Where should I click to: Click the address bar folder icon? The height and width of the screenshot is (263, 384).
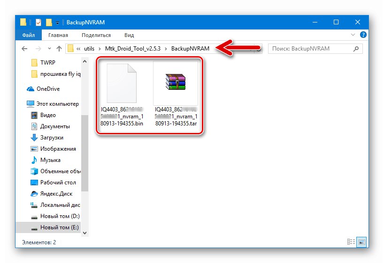tap(70, 48)
